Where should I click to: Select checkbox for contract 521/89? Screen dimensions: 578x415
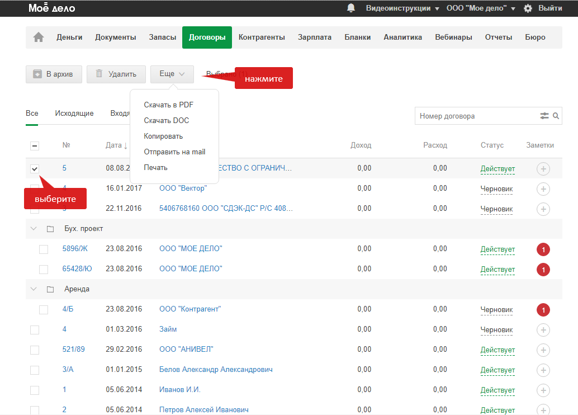[x=35, y=350]
